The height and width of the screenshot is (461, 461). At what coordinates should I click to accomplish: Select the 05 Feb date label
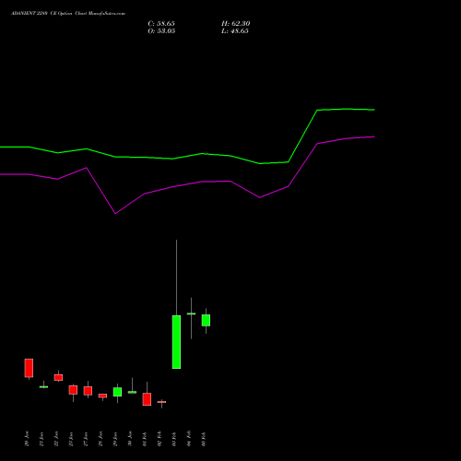pos(204,439)
